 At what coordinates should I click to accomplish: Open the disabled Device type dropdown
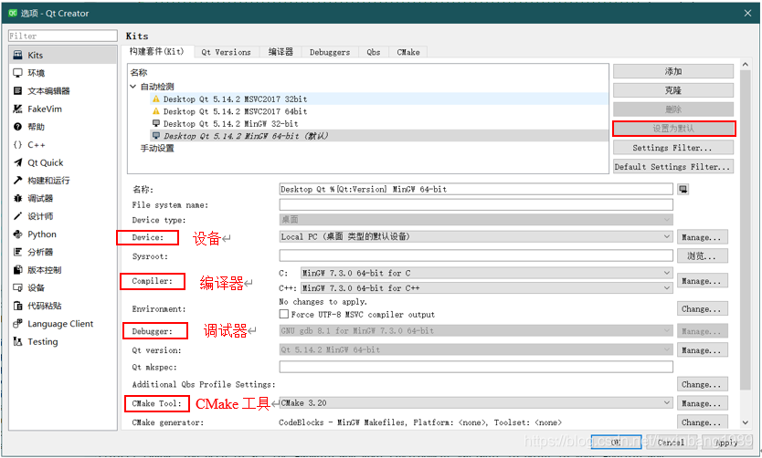tap(476, 220)
